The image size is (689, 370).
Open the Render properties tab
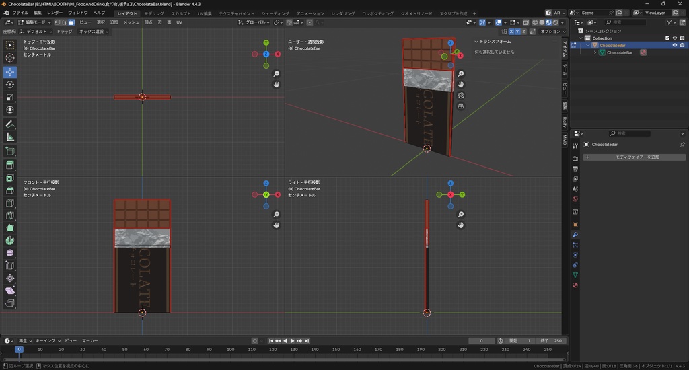pyautogui.click(x=575, y=159)
